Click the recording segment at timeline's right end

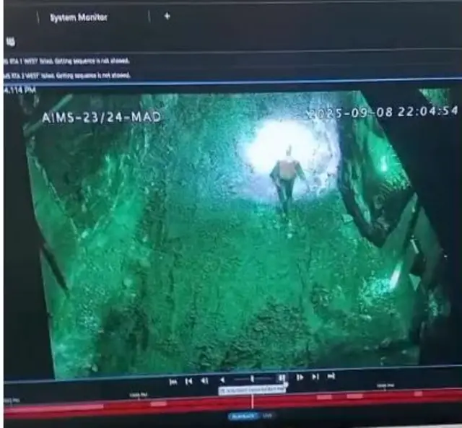pyautogui.click(x=419, y=394)
